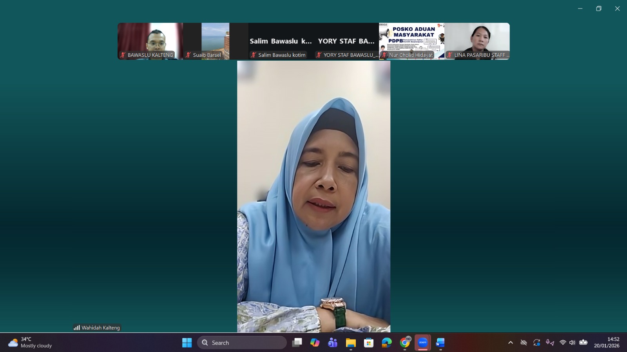Open Microsoft Teams from taskbar
The height and width of the screenshot is (352, 627).
pyautogui.click(x=333, y=343)
